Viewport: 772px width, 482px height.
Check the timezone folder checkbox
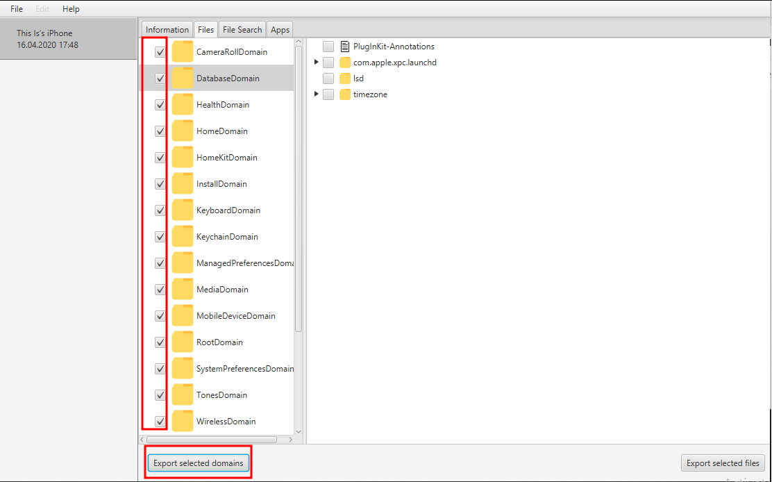(x=328, y=94)
